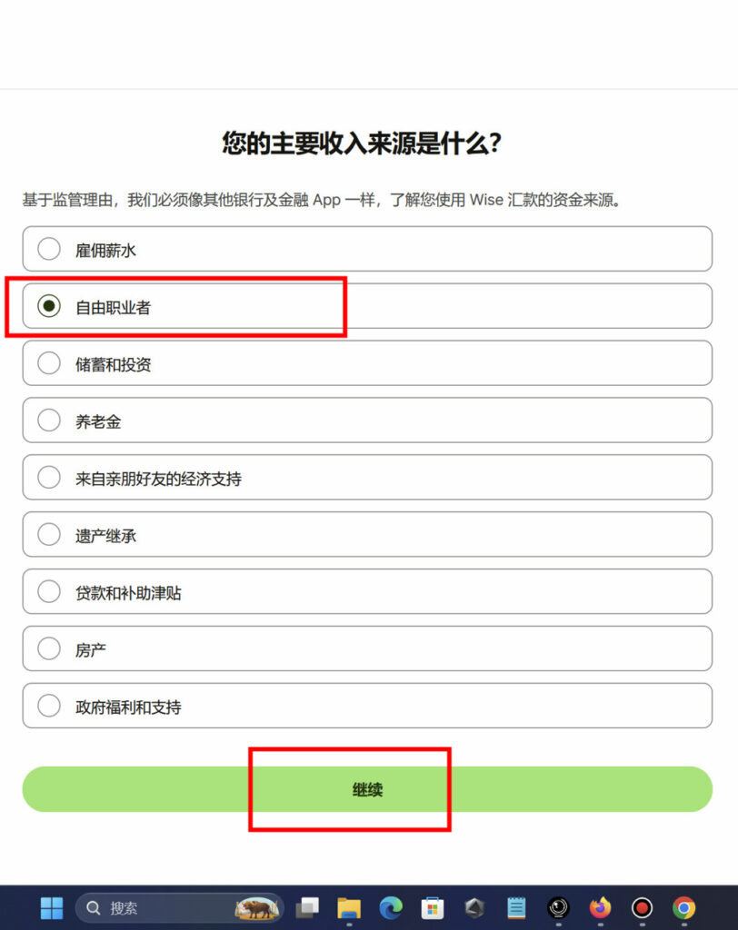Select the 政府福利和支持 option
Image resolution: width=738 pixels, height=930 pixels.
(x=49, y=707)
